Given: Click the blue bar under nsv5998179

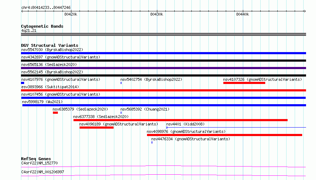Looking at the screenshot, I should (164, 105).
